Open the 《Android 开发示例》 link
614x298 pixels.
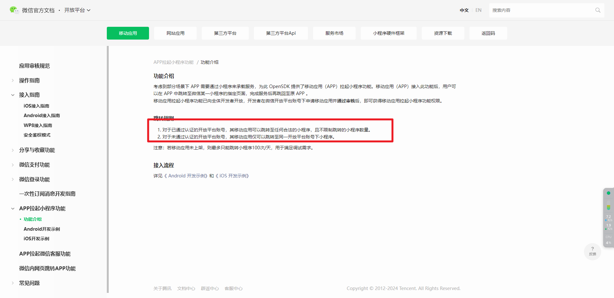(186, 176)
